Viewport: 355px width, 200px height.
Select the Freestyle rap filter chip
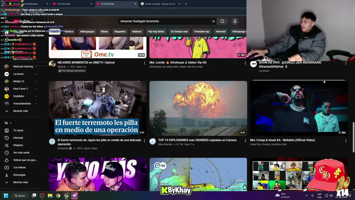(202, 32)
